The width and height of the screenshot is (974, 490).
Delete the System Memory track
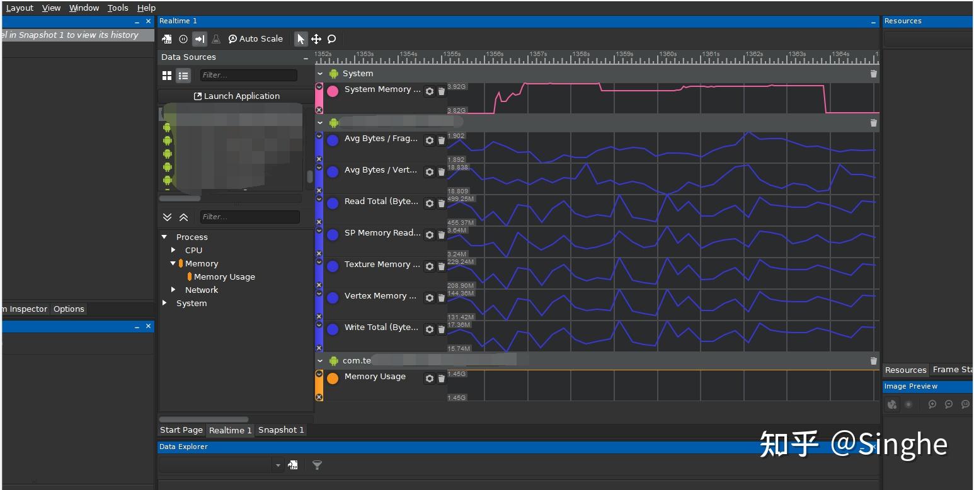tap(442, 91)
